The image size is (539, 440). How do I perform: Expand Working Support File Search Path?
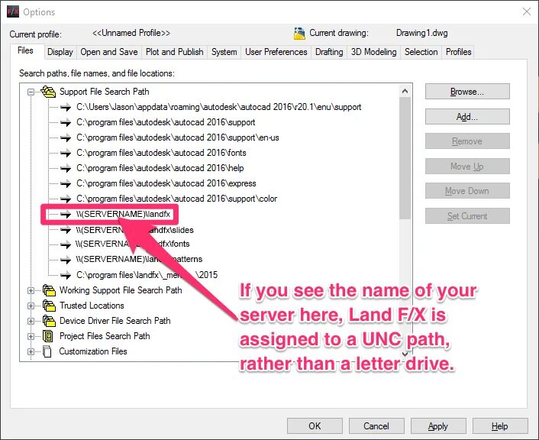[x=31, y=291]
